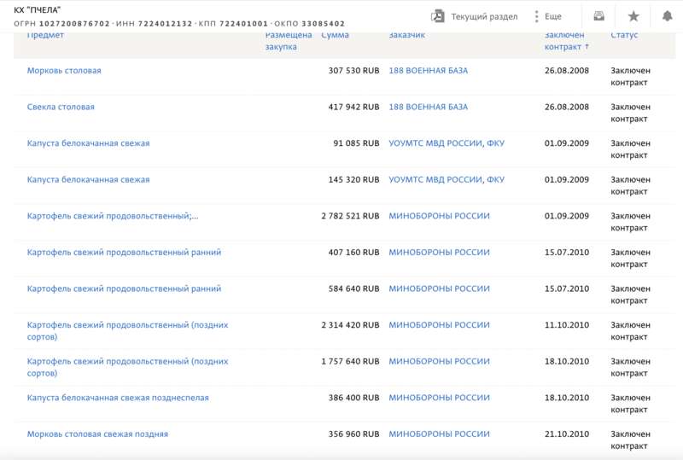Open '188 ВОЕННАЯ БАЗА' in Свекла row
This screenshot has height=460, width=683.
coord(429,107)
